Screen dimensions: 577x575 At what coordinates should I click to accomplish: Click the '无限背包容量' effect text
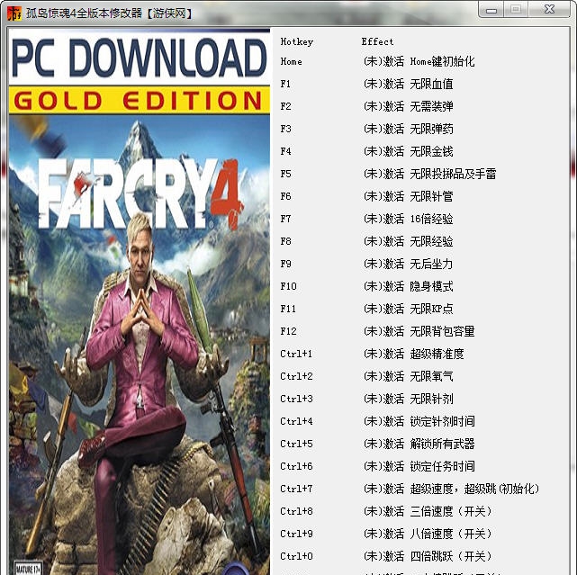pyautogui.click(x=442, y=331)
